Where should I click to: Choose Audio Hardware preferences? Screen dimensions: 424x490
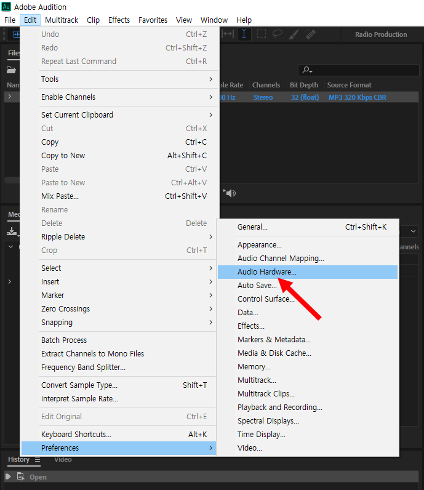(308, 272)
